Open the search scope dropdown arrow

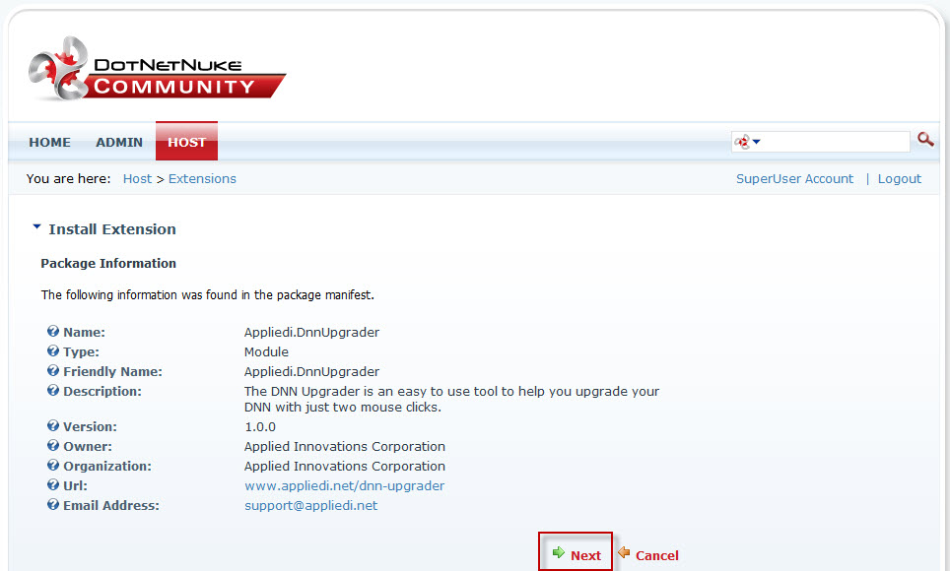coord(756,142)
